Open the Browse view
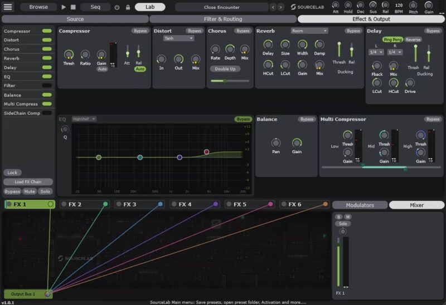 click(x=38, y=7)
